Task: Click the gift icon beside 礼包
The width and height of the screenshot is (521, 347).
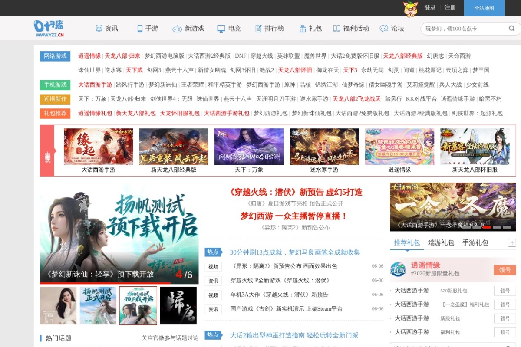Action: (x=303, y=29)
